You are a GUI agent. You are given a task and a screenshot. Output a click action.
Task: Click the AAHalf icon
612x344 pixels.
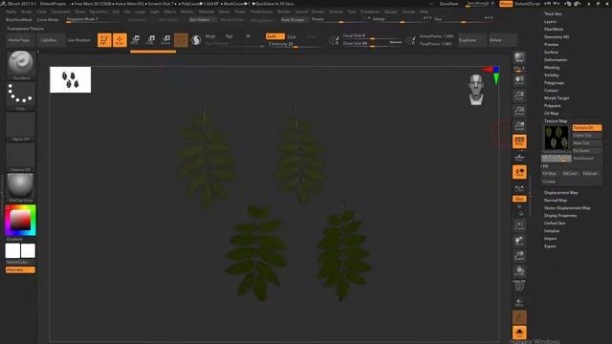point(519,126)
